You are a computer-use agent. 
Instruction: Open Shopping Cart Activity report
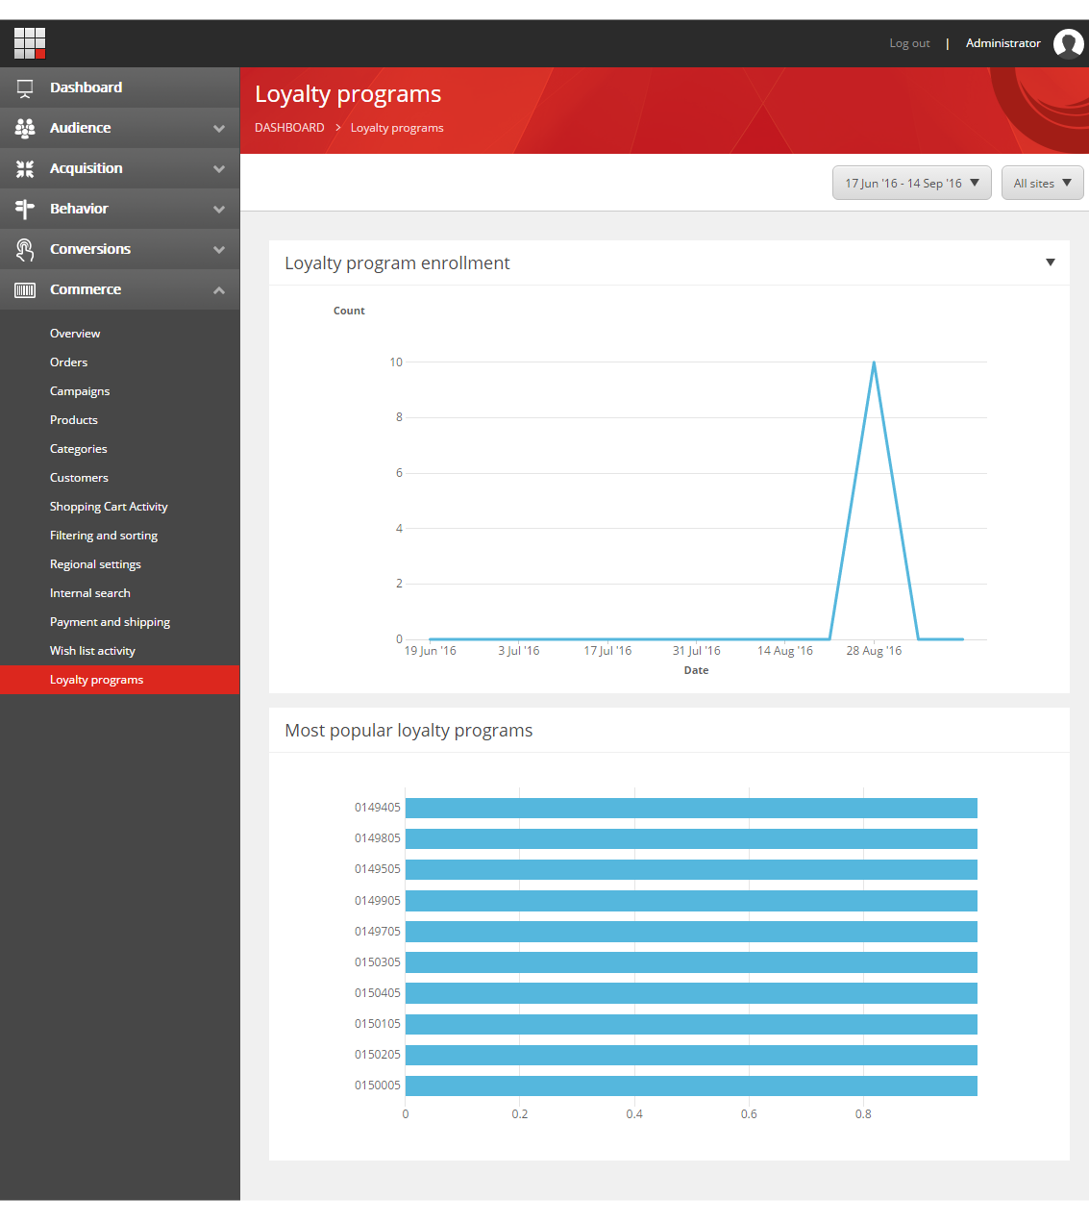click(x=109, y=507)
